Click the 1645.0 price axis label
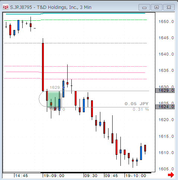This screenshot has height=180, width=178. (166, 38)
